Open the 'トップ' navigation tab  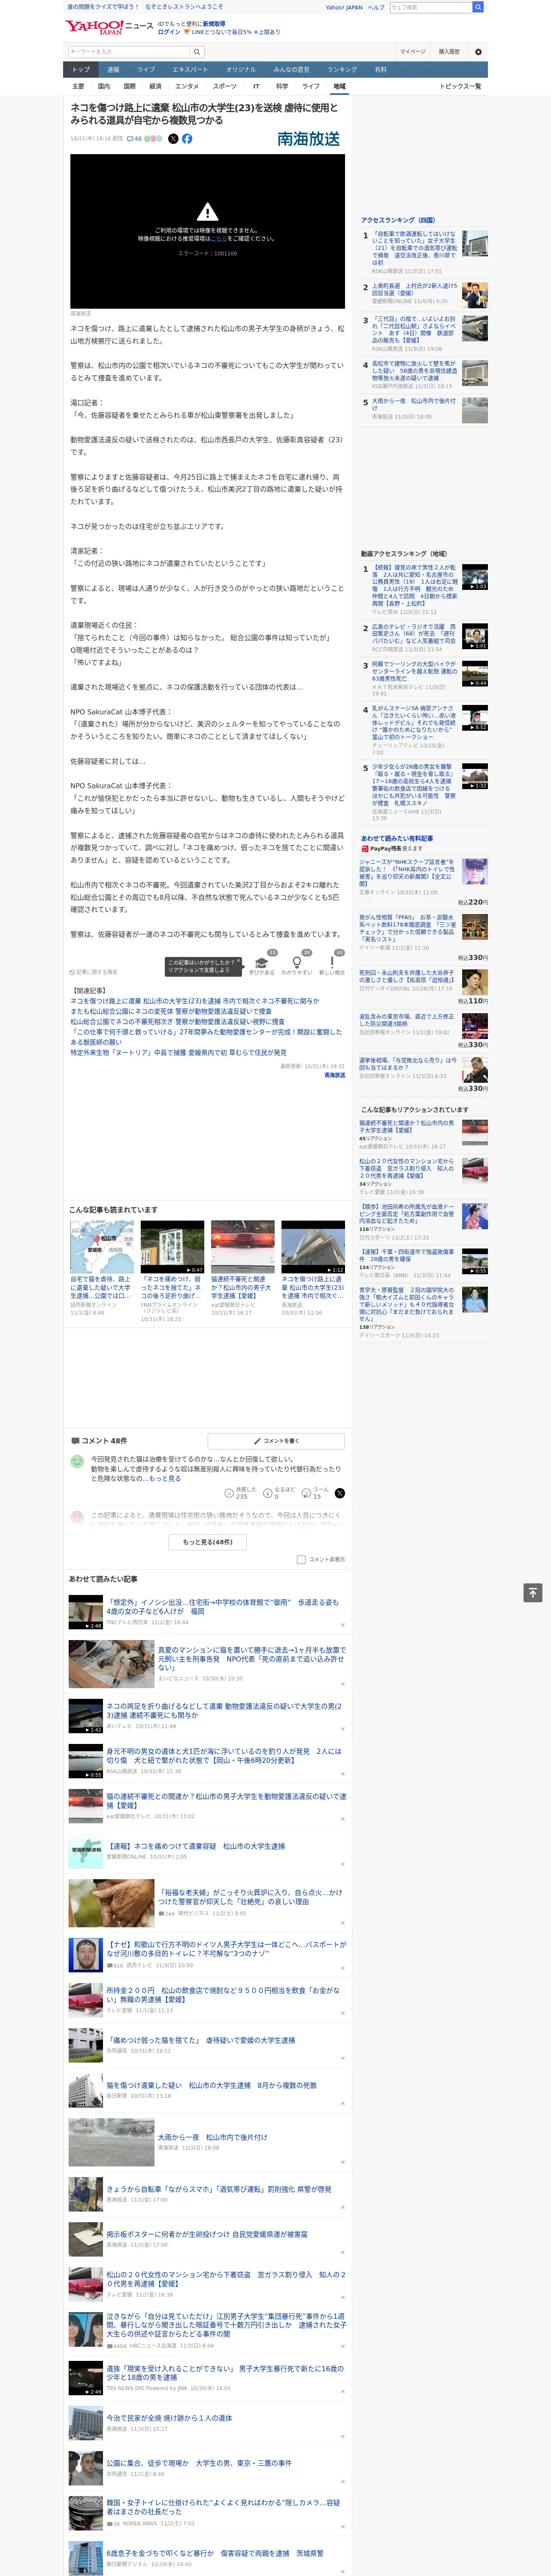point(81,70)
